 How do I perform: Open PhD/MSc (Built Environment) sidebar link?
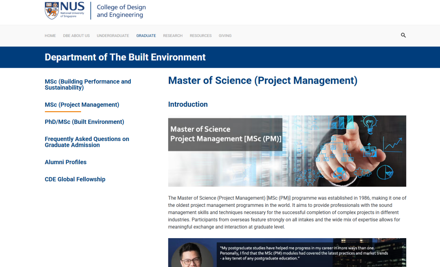(x=84, y=122)
